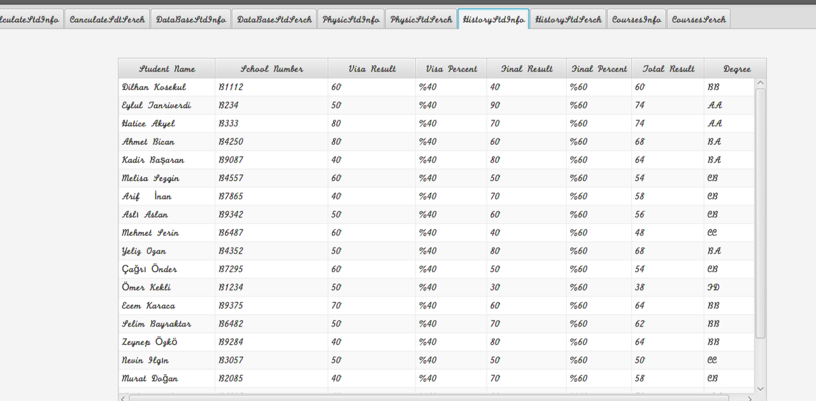Open the PhysicStdSerch tab
Screen dimensions: 816x401
421,19
